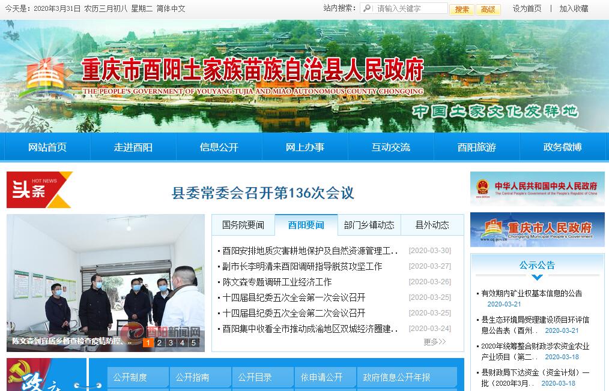
Task: Switch to the 部门乡镇动态 tab
Action: (369, 225)
